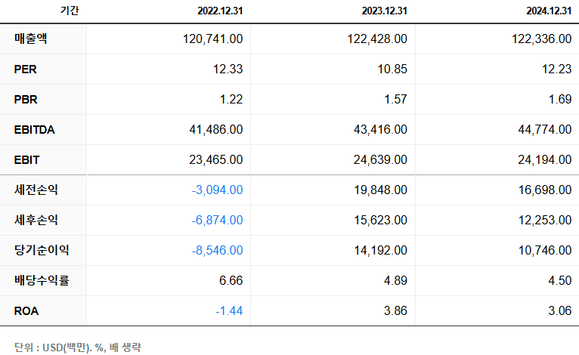The image size is (579, 355).
Task: Select net income value 14,192.00
Action: coord(380,251)
